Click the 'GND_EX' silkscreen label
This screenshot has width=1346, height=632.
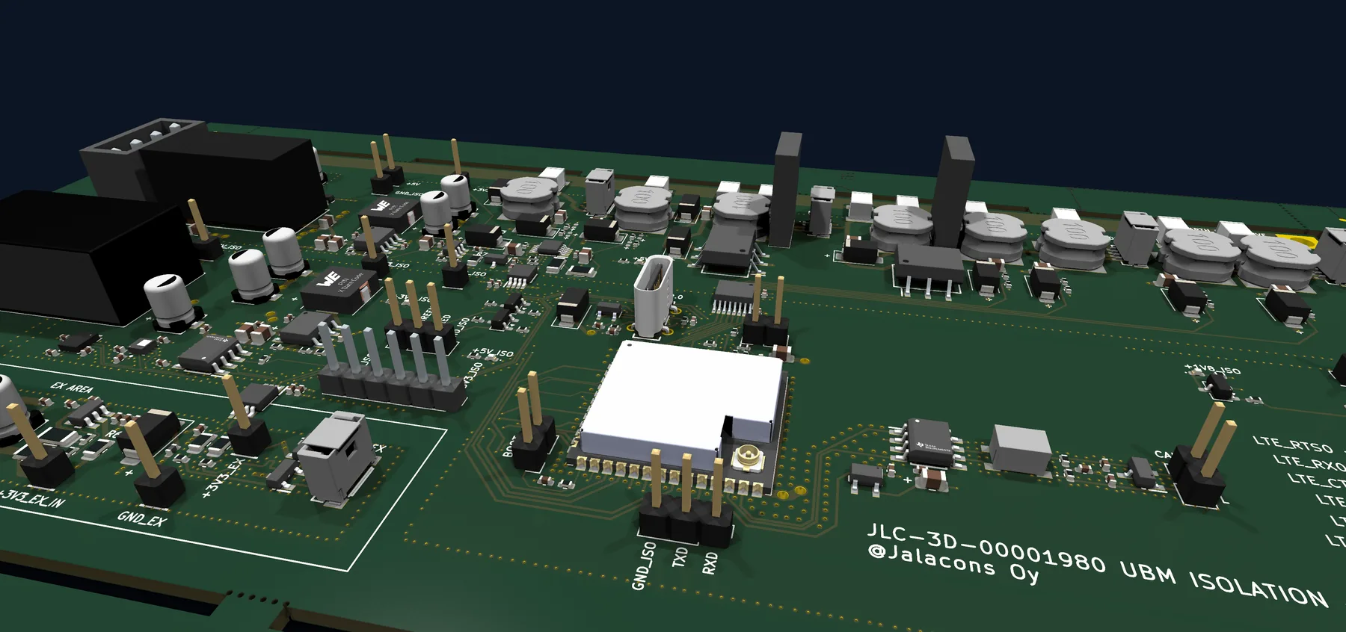[142, 518]
